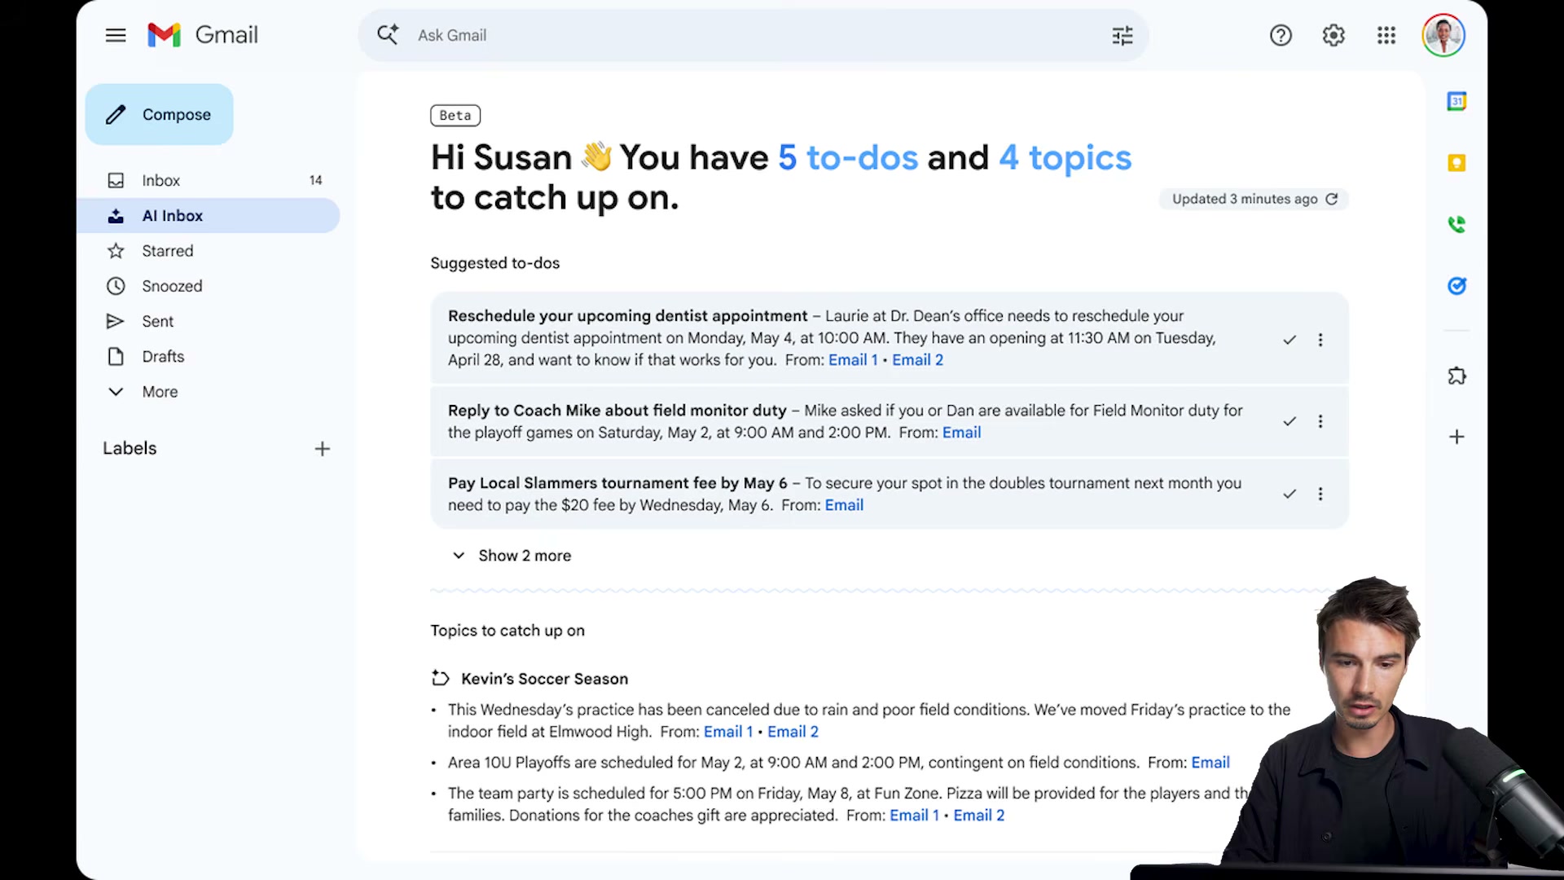Go to the Inbox folder
The width and height of the screenshot is (1564, 880).
208,180
